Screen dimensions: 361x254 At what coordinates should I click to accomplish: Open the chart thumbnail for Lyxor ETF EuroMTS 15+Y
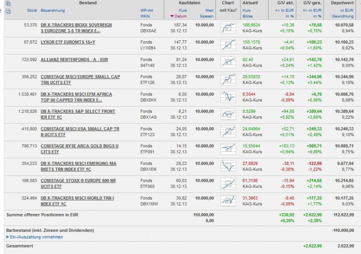[x=228, y=45]
